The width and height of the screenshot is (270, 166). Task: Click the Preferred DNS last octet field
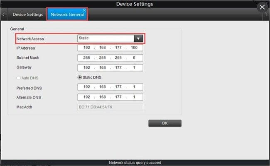click(x=134, y=87)
